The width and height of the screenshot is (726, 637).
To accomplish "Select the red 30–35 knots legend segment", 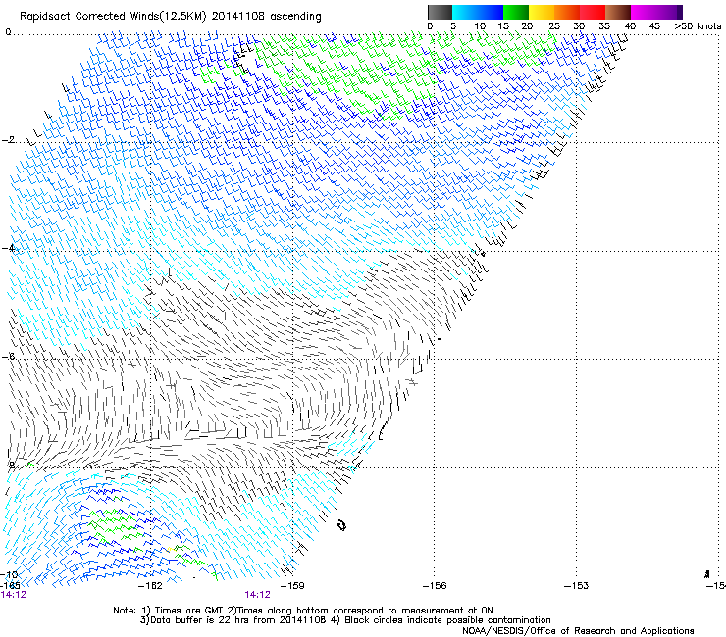I will tap(593, 12).
